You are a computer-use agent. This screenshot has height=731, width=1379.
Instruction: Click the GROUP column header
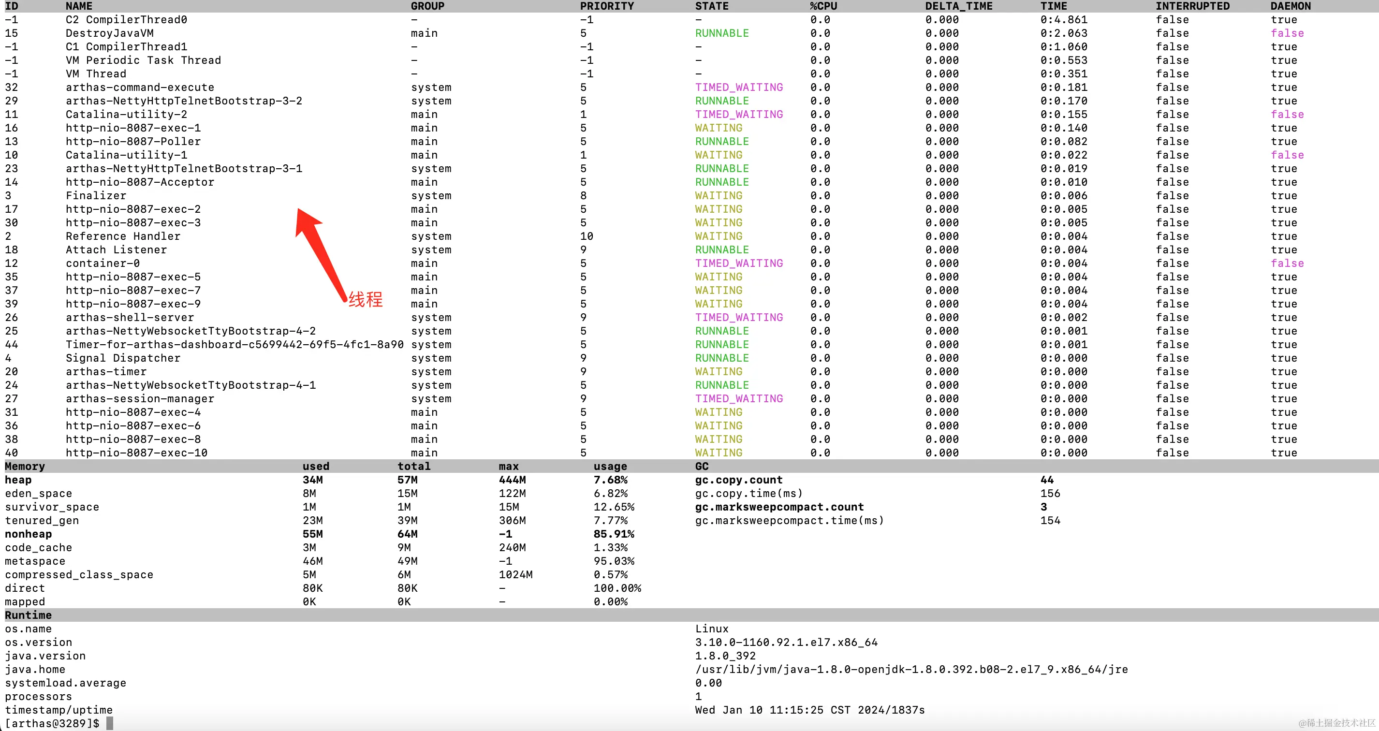pos(427,6)
